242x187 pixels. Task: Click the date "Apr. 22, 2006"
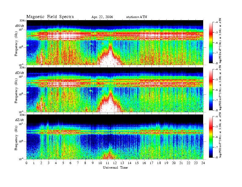[102, 17]
